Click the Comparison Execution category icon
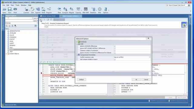The height and width of the screenshot is (109, 194). [x=79, y=55]
